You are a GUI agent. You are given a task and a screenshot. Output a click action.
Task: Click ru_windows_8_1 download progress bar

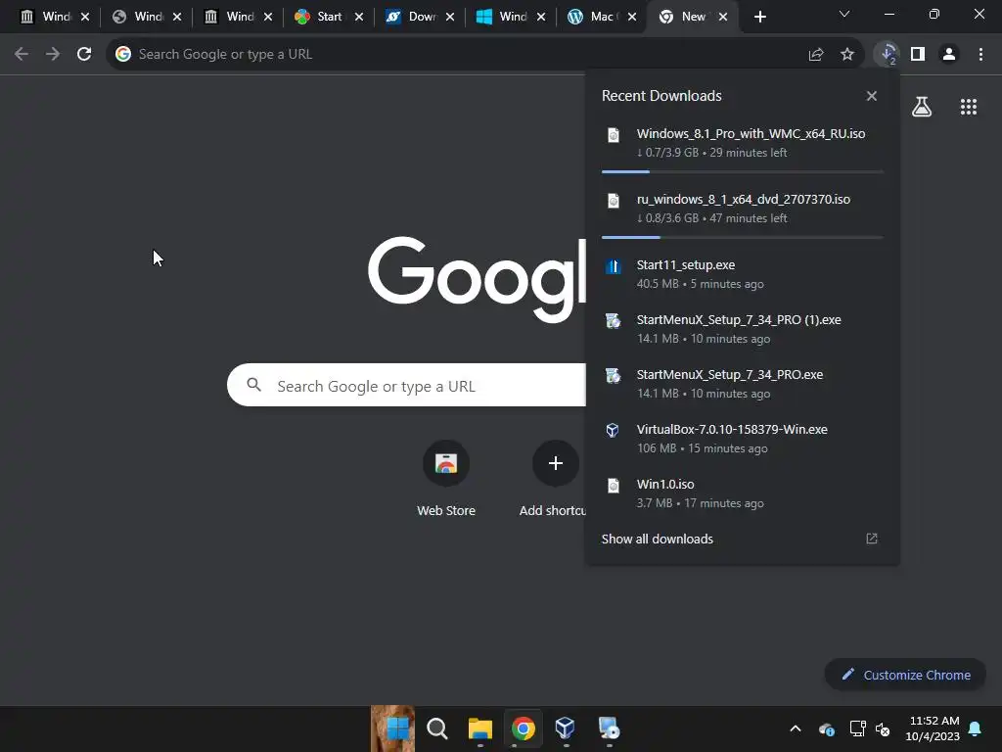tap(742, 237)
